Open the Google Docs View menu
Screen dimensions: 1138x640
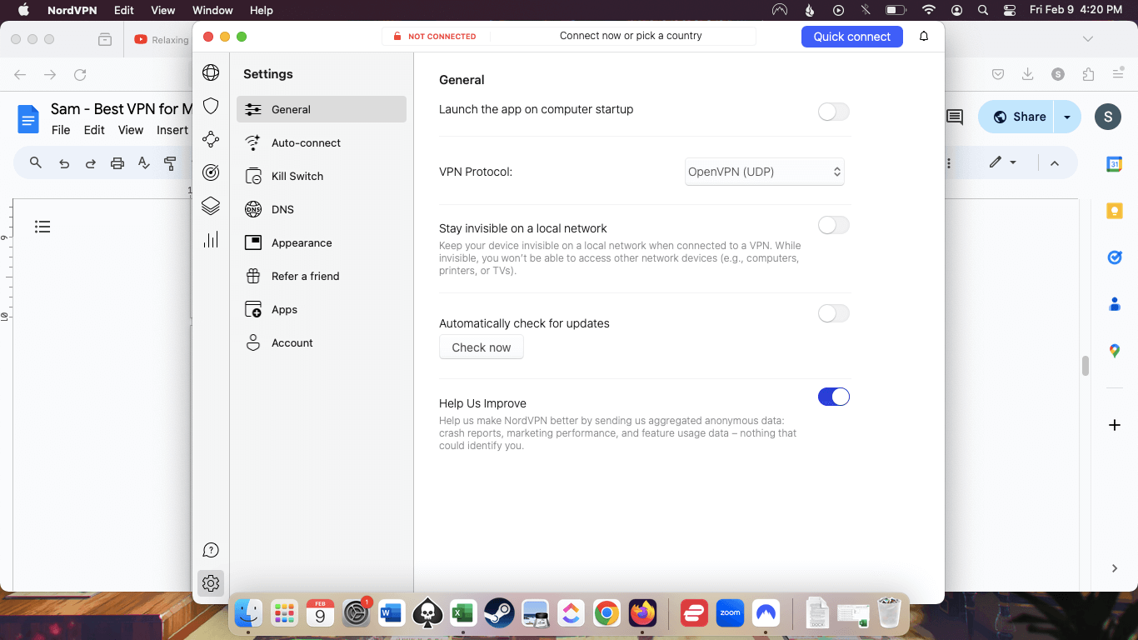click(131, 130)
